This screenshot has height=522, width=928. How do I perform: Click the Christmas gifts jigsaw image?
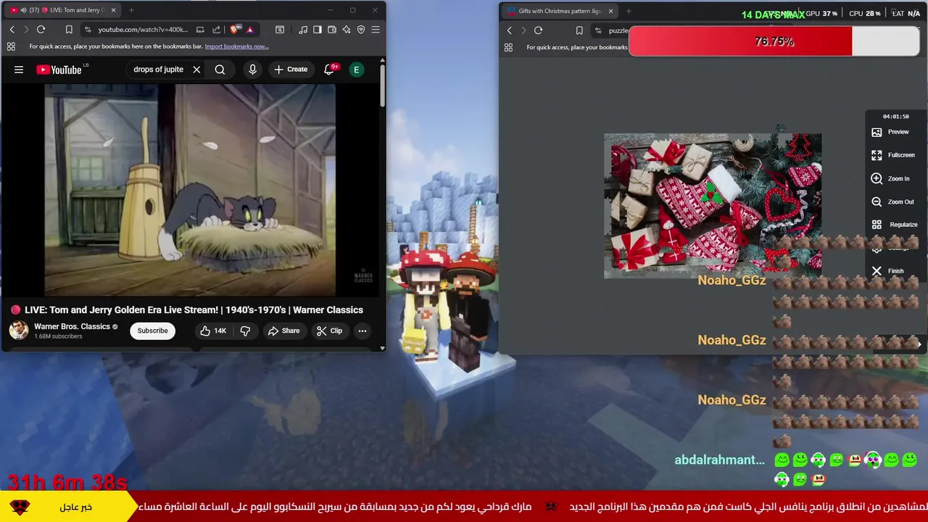tap(713, 206)
